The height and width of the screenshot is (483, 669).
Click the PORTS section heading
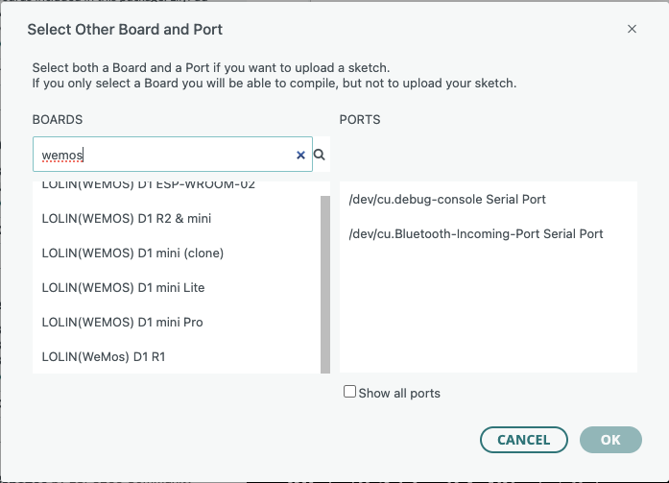click(x=360, y=120)
